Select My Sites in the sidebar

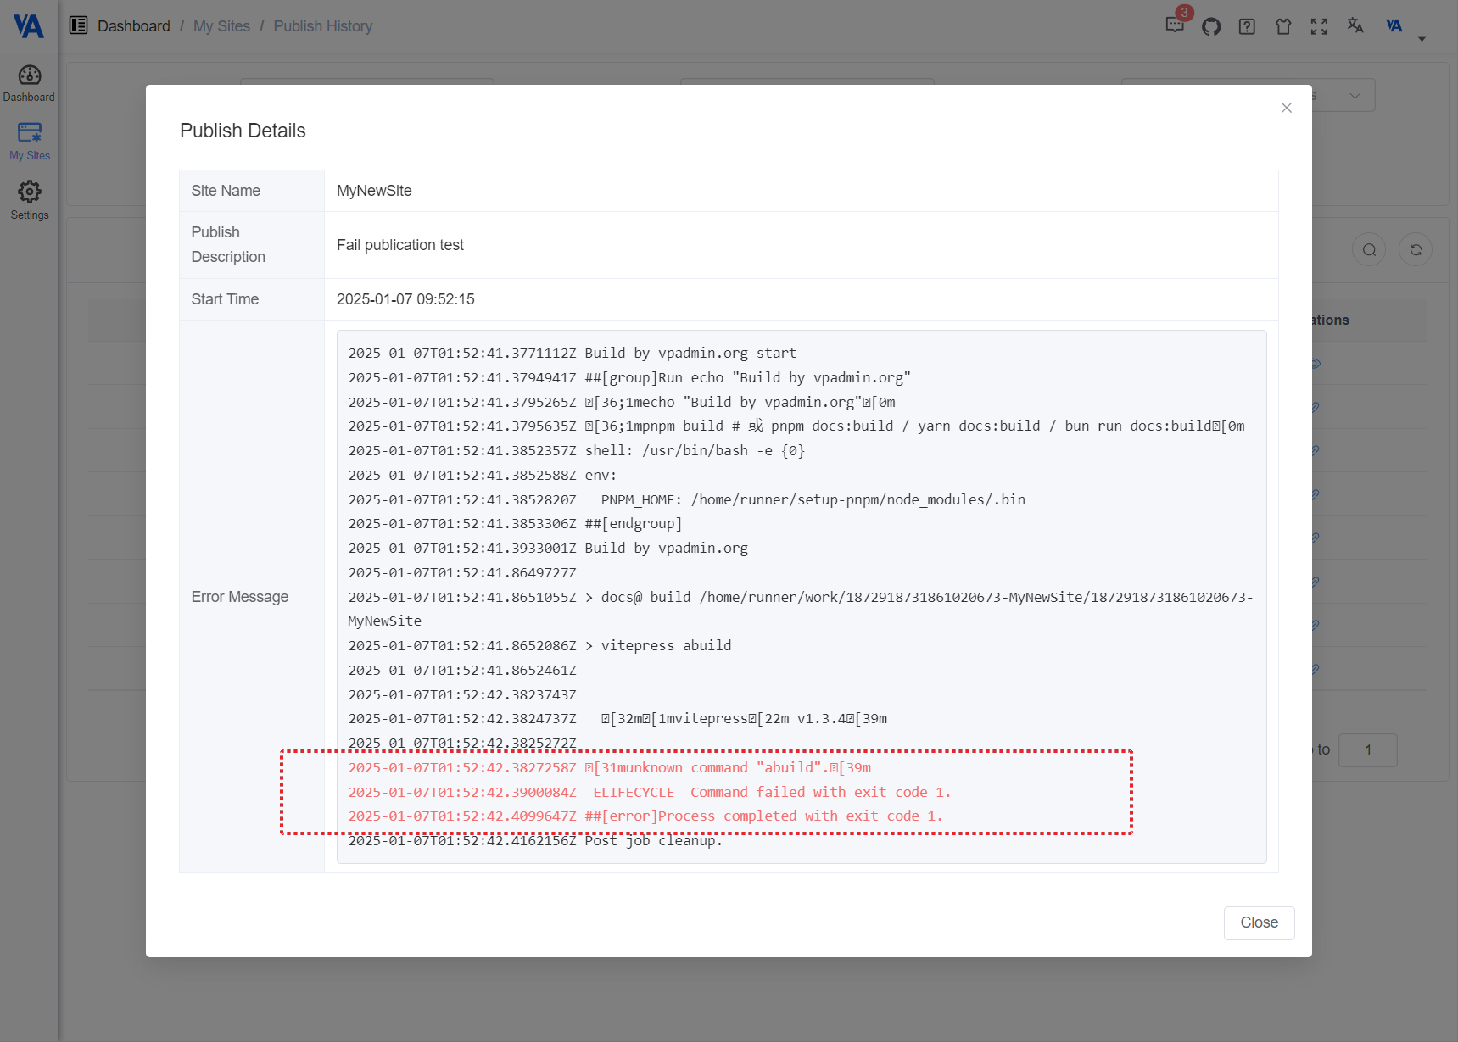(x=29, y=141)
